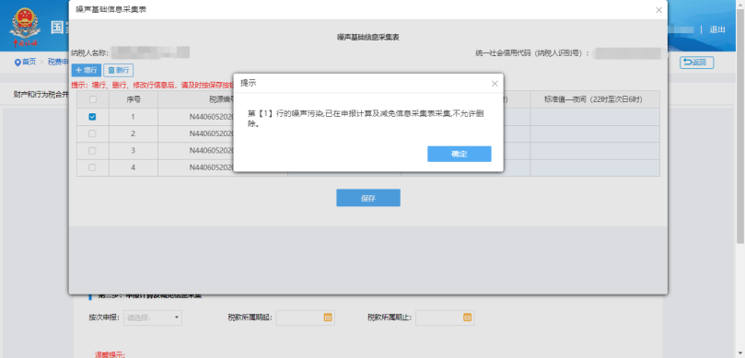Open calendar icon for 税款所属期止

pyautogui.click(x=467, y=318)
